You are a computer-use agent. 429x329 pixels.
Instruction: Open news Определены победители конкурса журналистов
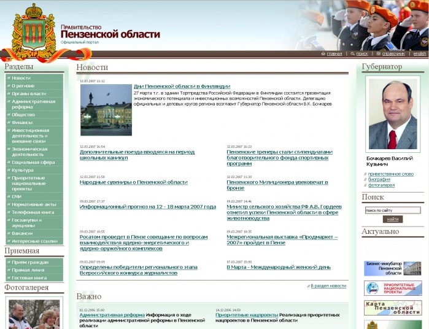click(x=139, y=270)
